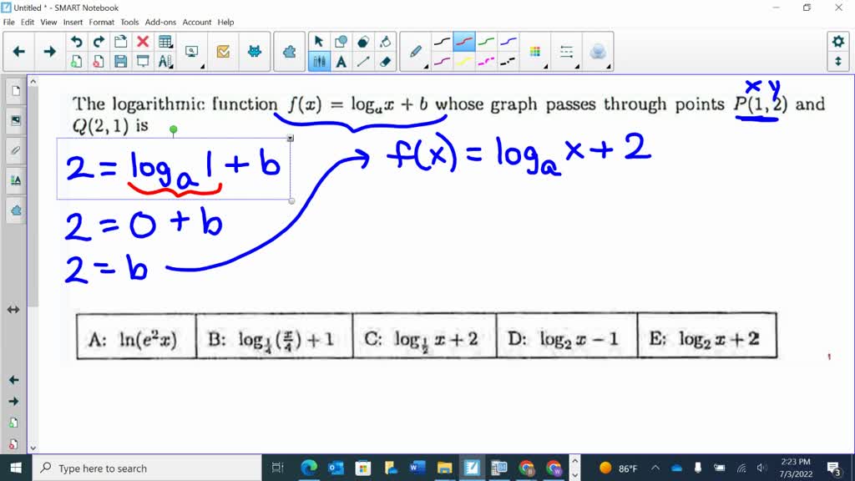Insert a table from the toolbar
The height and width of the screenshot is (481, 855).
click(x=164, y=41)
